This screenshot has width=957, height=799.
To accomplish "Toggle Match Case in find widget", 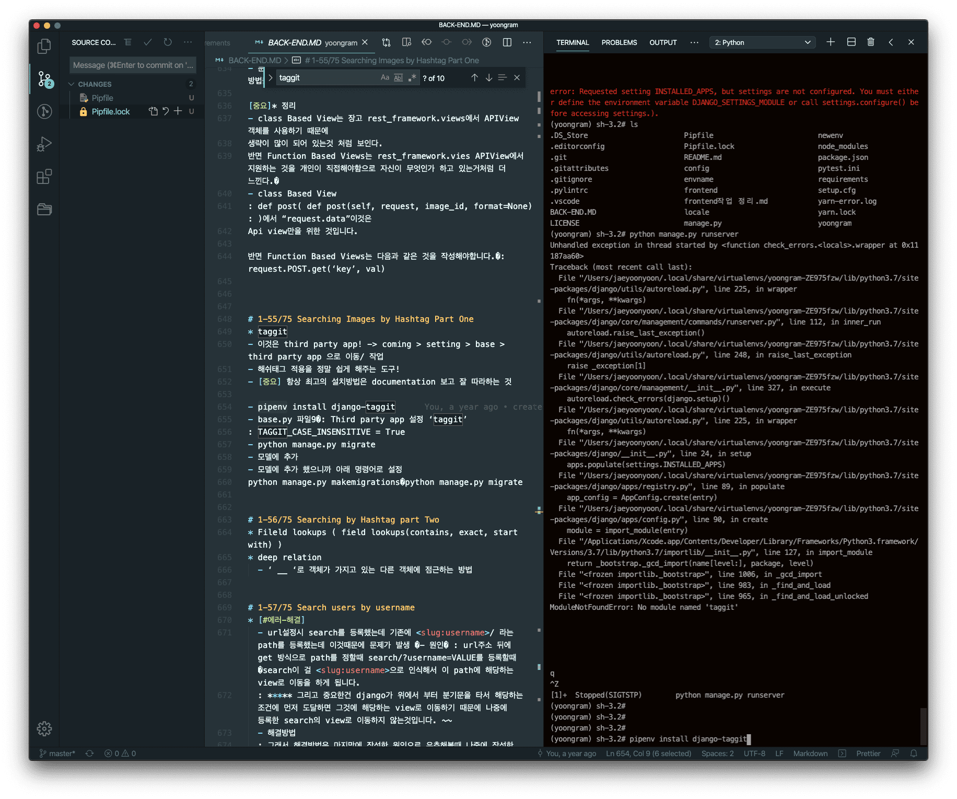I will click(385, 78).
